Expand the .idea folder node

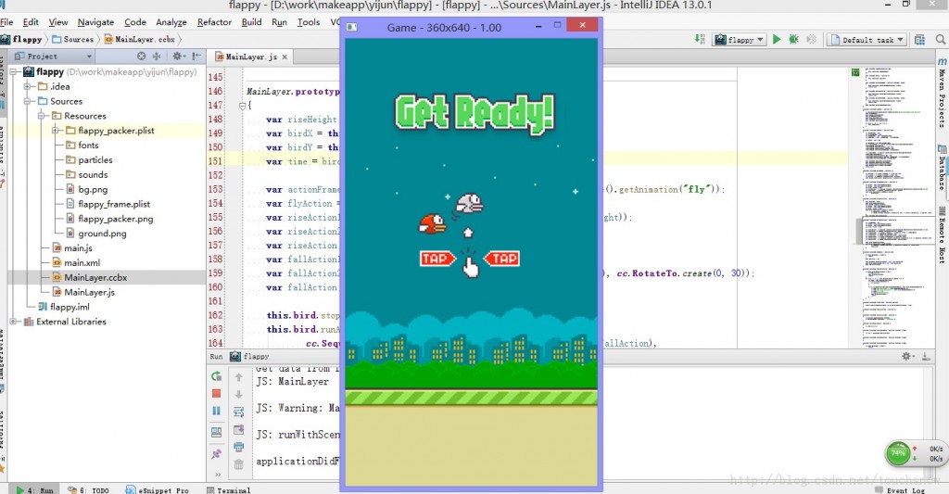(x=29, y=86)
